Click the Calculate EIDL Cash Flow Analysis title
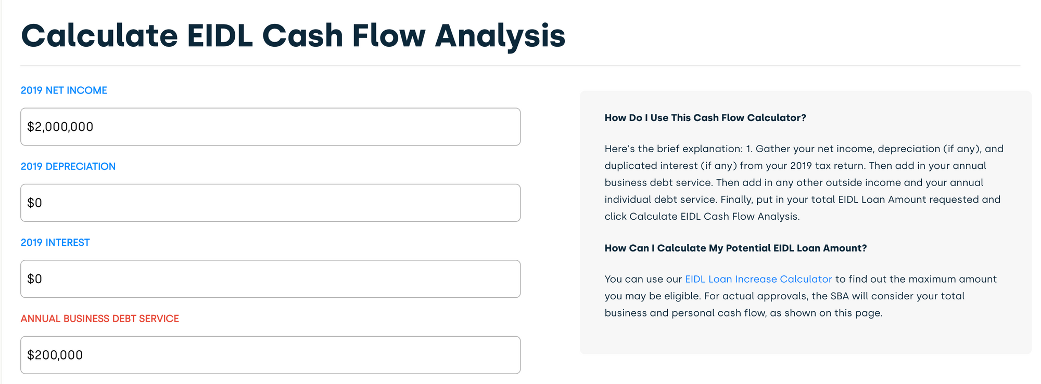Screen dimensions: 1041x384 point(293,35)
